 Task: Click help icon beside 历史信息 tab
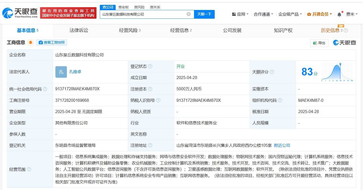tap(346, 30)
